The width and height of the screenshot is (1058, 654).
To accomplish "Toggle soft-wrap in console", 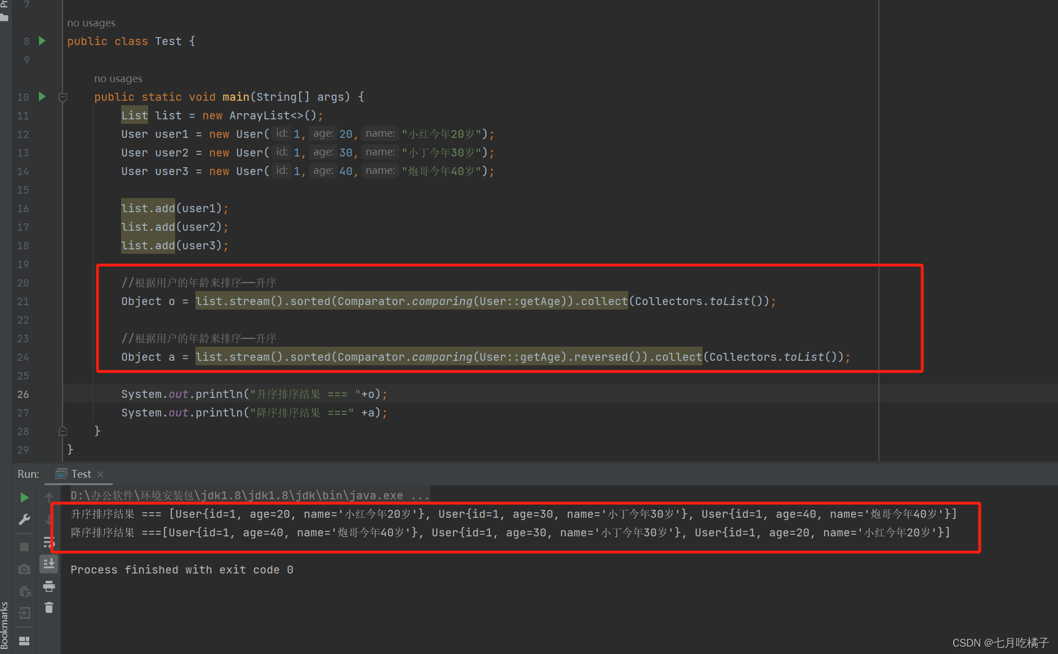I will click(x=49, y=542).
